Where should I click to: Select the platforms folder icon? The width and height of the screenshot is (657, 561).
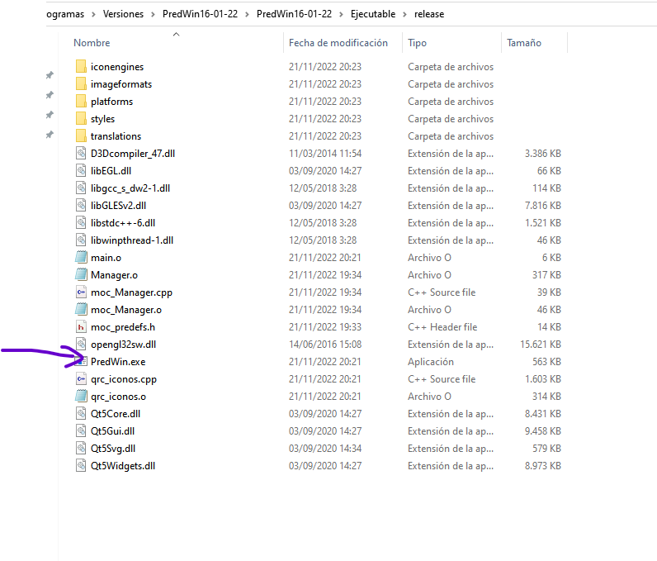tap(81, 102)
